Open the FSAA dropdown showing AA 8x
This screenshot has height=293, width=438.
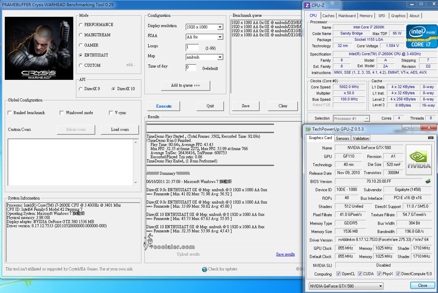(204, 37)
